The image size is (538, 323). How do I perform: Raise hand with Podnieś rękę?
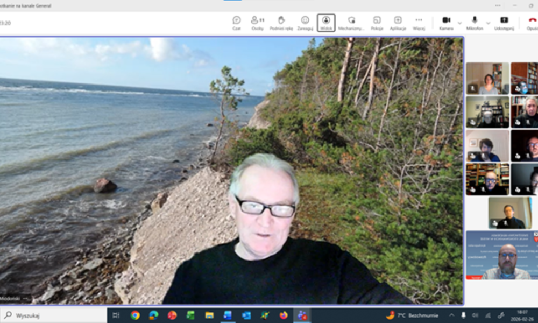click(281, 23)
